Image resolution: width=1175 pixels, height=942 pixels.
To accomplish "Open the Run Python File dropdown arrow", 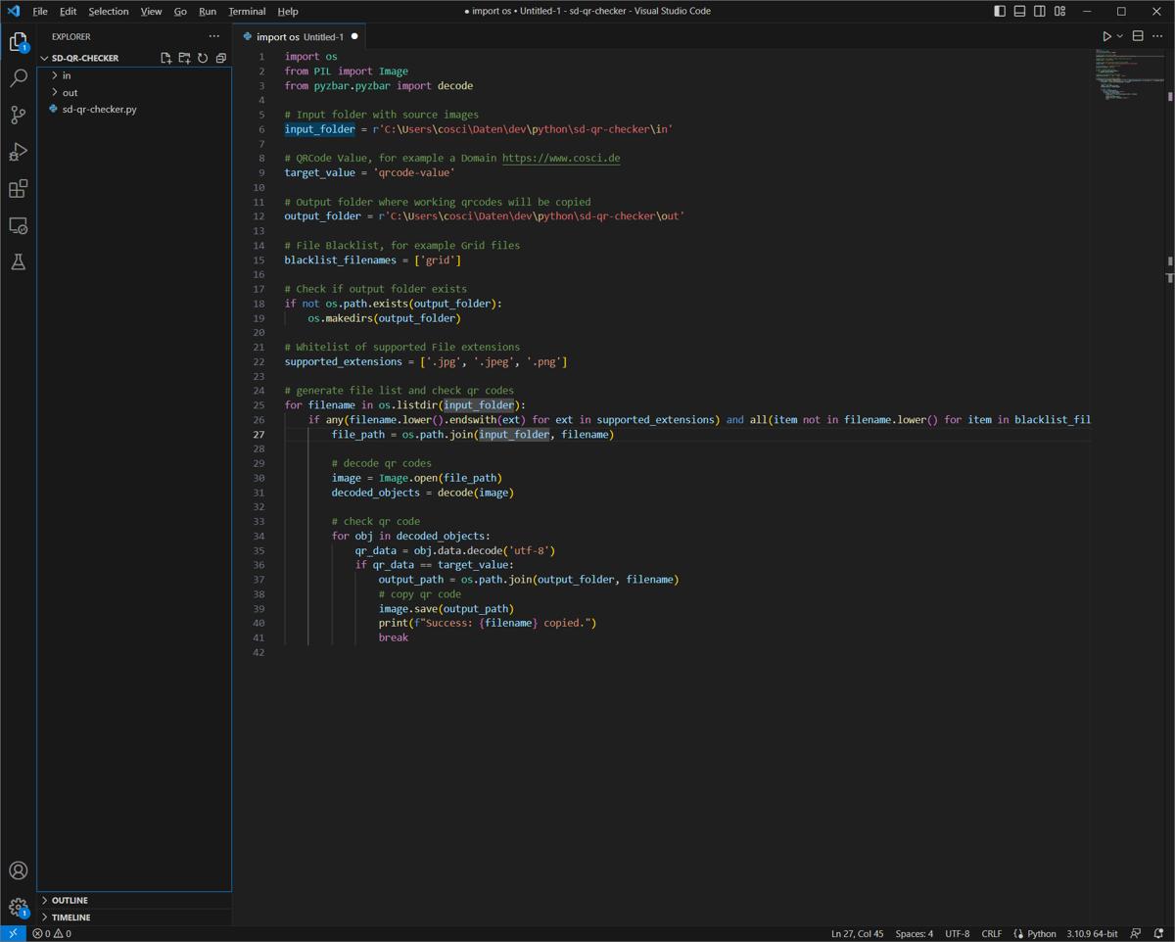I will 1120,36.
